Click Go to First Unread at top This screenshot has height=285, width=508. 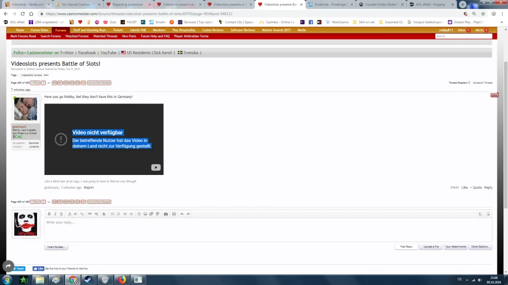[x=99, y=83]
